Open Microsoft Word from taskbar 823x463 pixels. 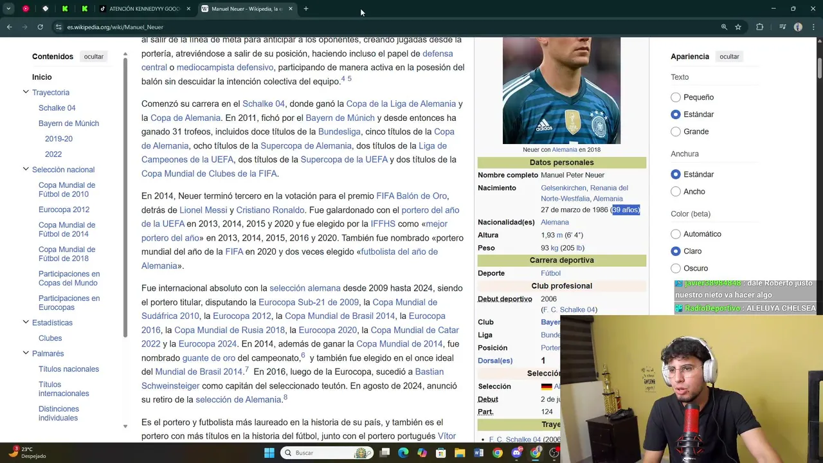pos(478,453)
